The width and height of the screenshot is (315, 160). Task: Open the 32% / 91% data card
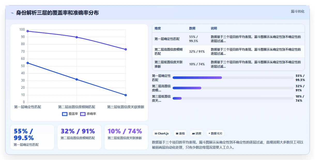coord(79,137)
